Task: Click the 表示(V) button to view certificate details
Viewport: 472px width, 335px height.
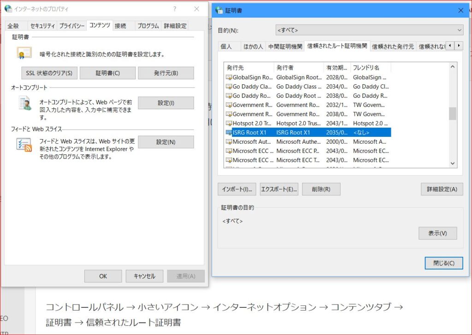Action: click(x=438, y=233)
